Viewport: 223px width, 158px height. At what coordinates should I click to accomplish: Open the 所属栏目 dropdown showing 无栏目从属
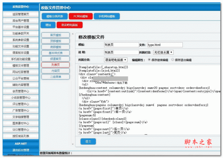coord(163,52)
